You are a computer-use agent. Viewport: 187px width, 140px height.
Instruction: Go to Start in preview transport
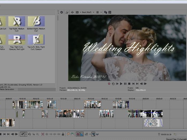click(133, 84)
